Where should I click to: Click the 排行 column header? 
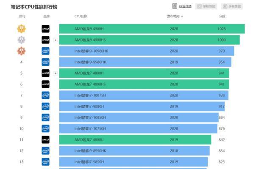click(x=22, y=16)
